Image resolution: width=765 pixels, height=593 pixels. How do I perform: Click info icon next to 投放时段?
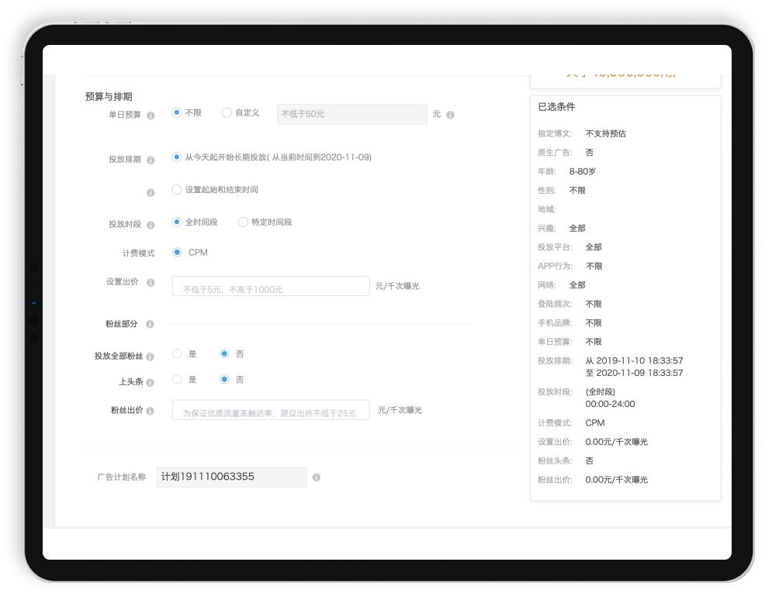pos(151,225)
